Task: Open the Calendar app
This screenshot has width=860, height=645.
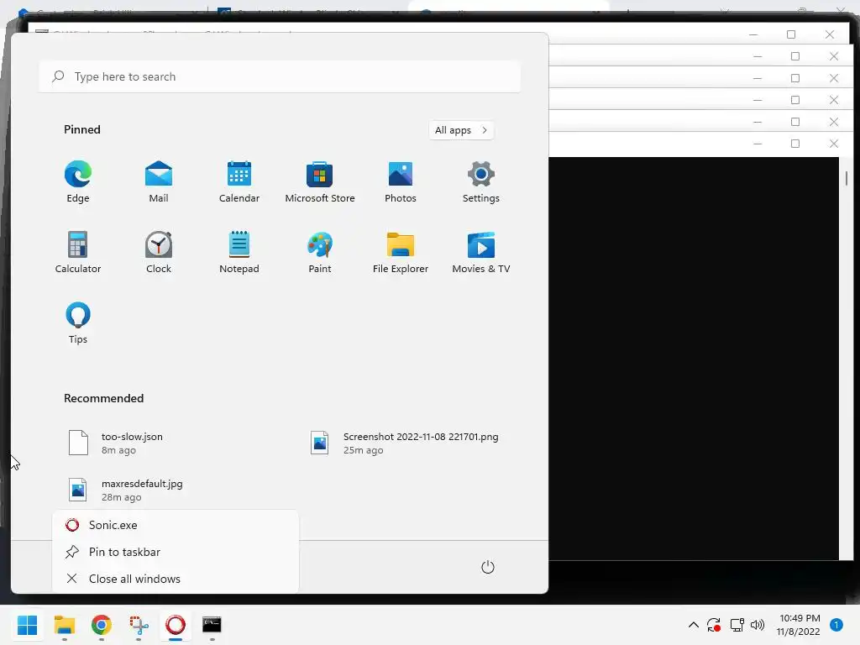Action: coord(239,182)
